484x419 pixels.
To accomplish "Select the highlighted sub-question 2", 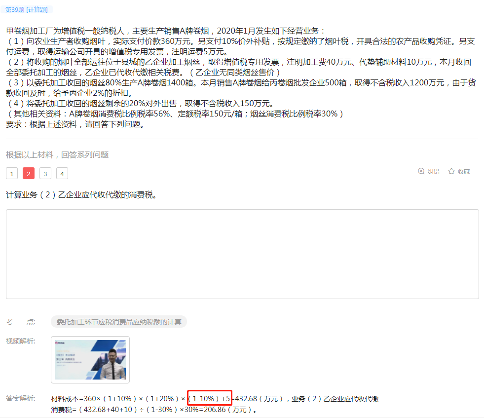I will coord(29,173).
